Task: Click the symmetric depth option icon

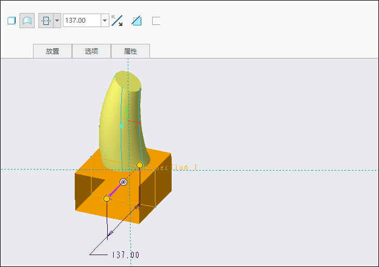Action: pos(46,21)
